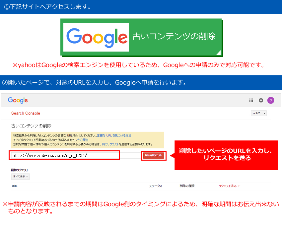Click the URL column header
The image size is (282, 233).
tap(15, 186)
